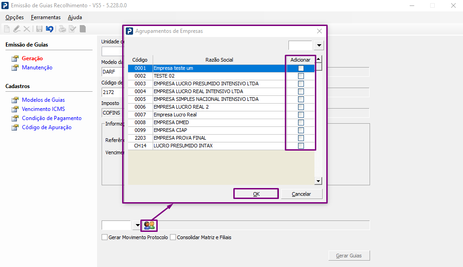
Task: Select row EMPRESA PROVA FINAL
Action: click(207, 138)
